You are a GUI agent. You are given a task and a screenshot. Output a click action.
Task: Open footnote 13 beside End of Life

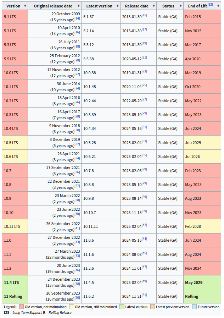pyautogui.click(x=210, y=5)
